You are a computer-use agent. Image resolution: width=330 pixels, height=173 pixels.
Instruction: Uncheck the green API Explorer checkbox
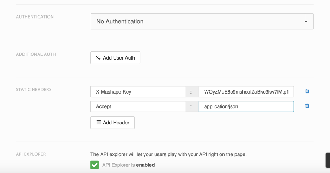click(x=95, y=165)
